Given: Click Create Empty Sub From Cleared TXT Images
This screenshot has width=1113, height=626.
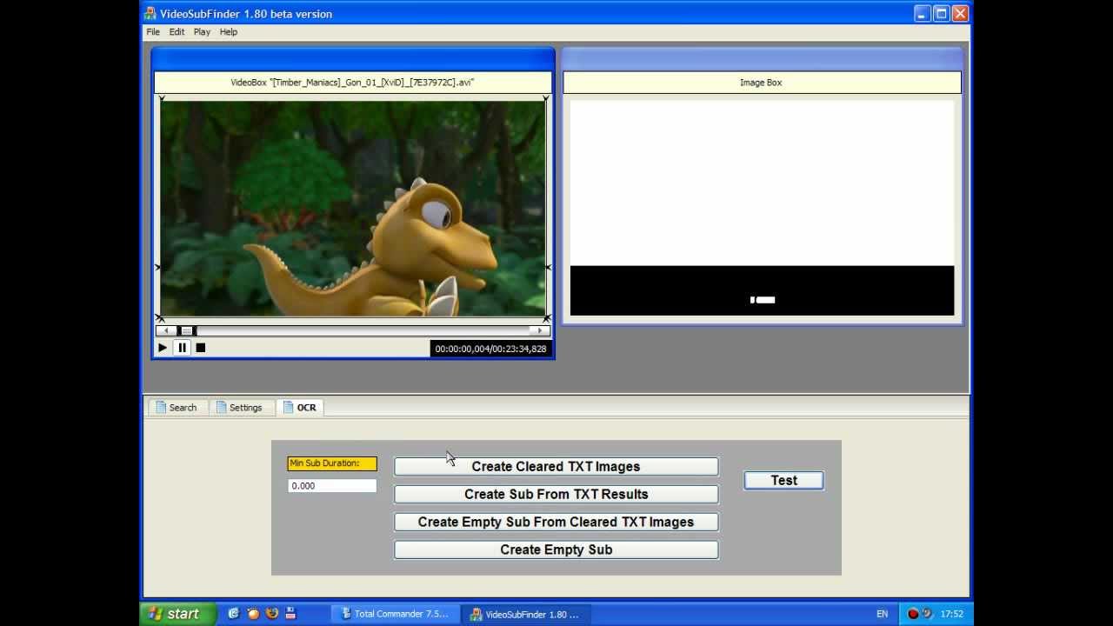Looking at the screenshot, I should (x=556, y=523).
